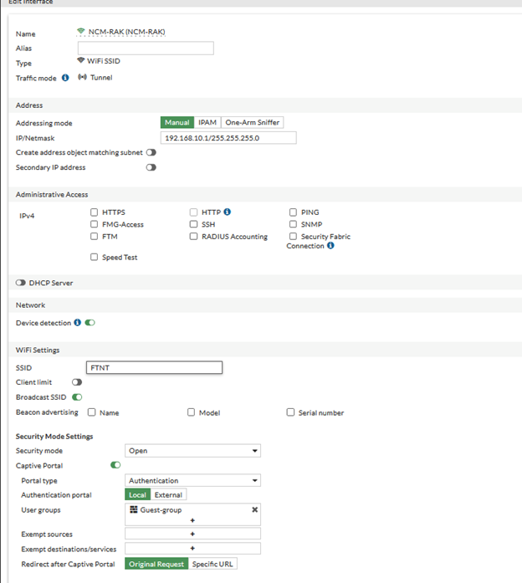522x583 pixels.
Task: Turn off the Broadcast SSID toggle
Action: tap(77, 397)
